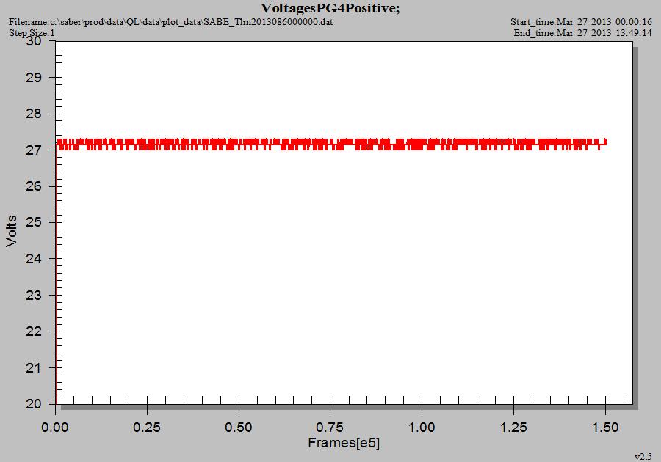
Task: Click the x-axis value 1.50
Action: click(x=605, y=428)
